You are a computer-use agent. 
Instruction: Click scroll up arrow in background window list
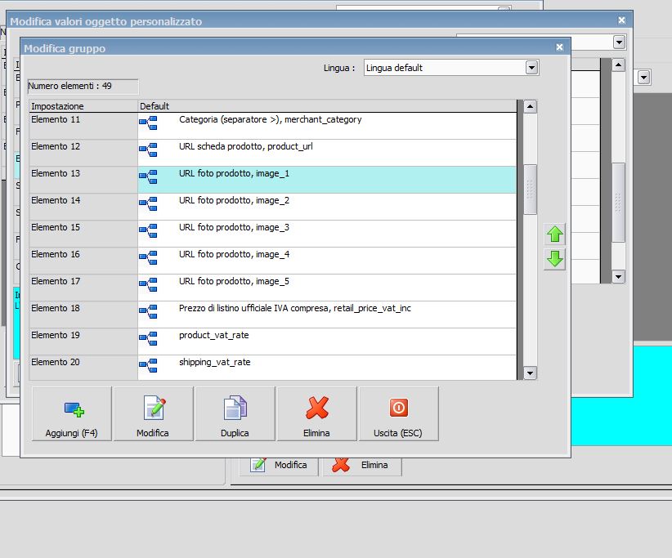coord(618,65)
